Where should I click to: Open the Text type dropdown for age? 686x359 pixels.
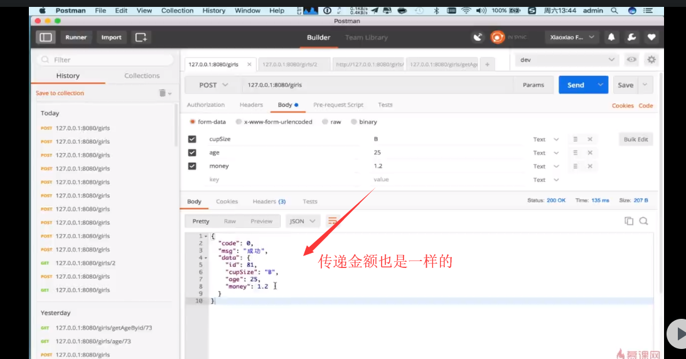(x=545, y=153)
